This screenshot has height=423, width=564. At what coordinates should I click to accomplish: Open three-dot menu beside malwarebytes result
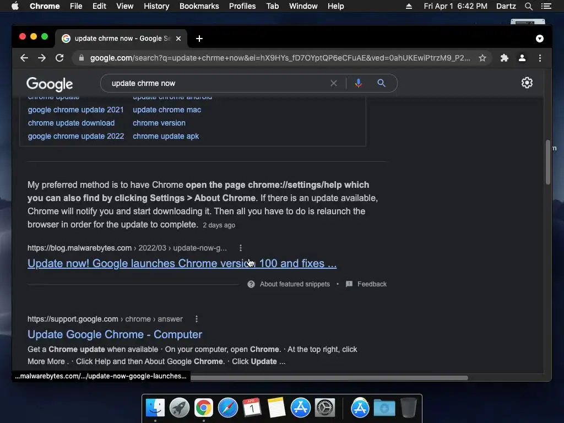click(241, 248)
